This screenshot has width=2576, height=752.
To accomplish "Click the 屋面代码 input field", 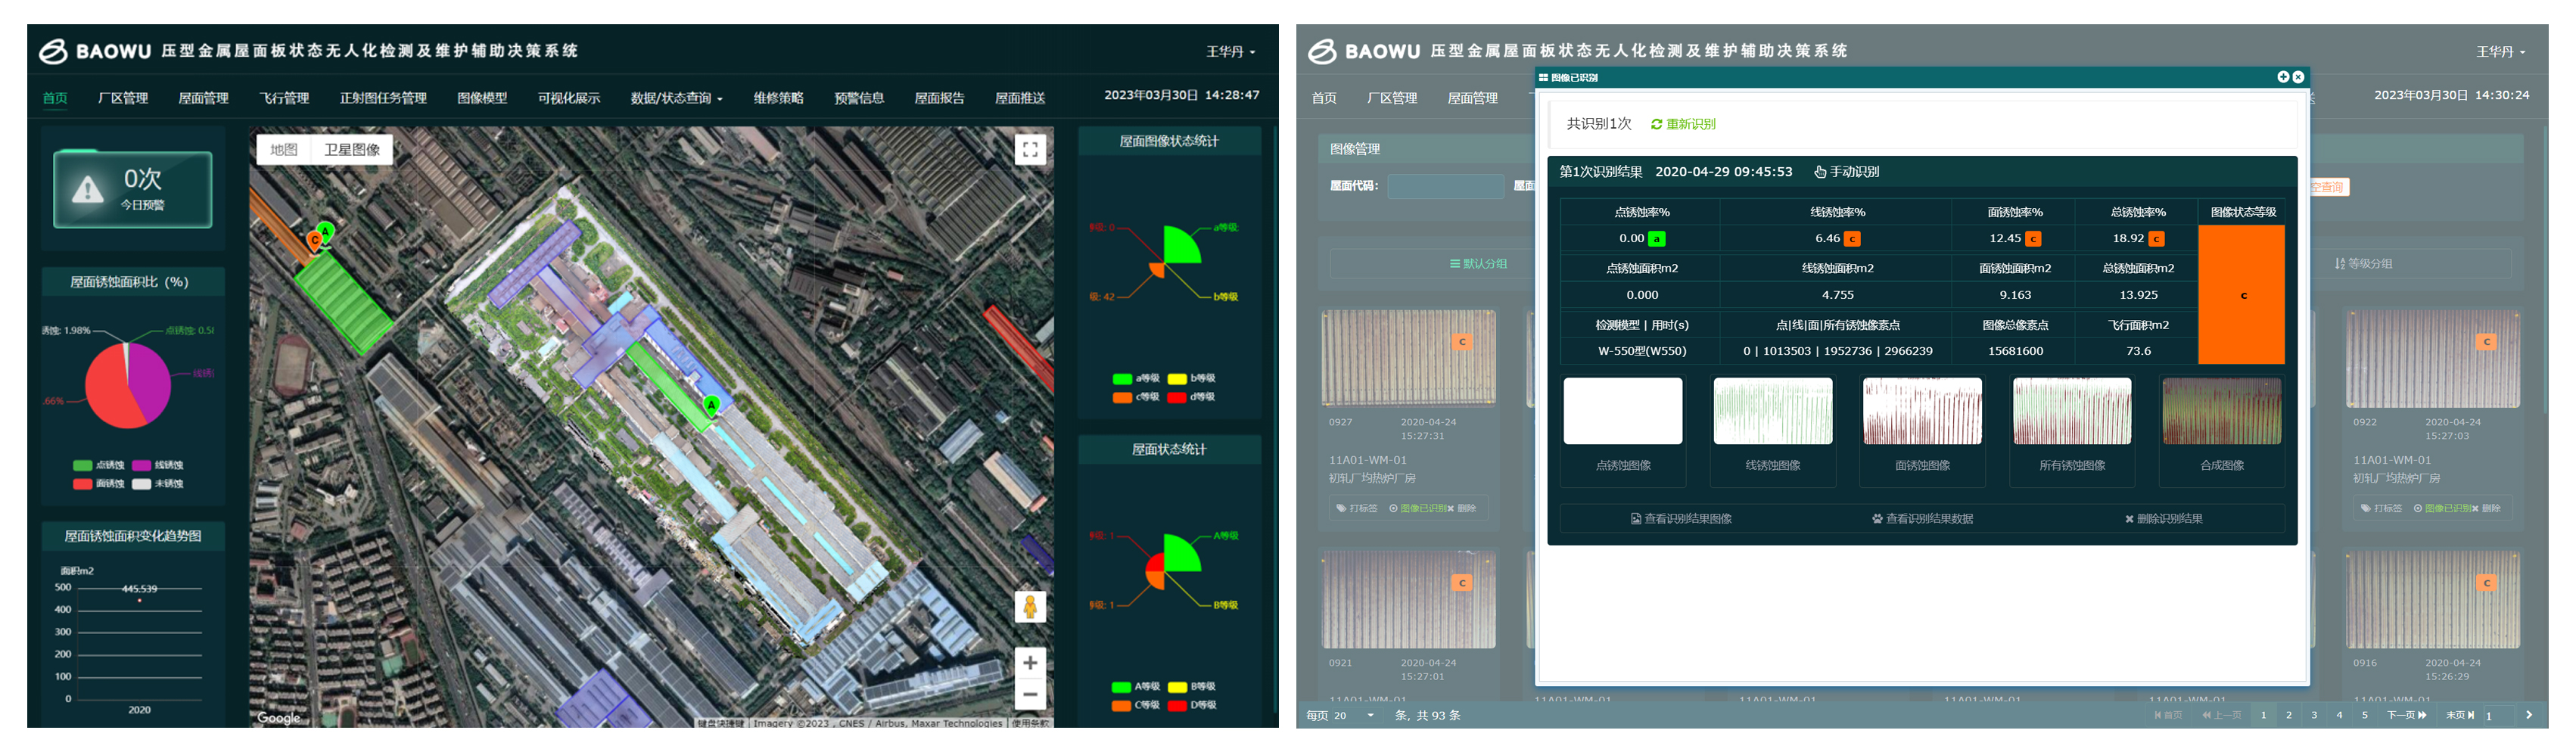I will tap(1445, 186).
